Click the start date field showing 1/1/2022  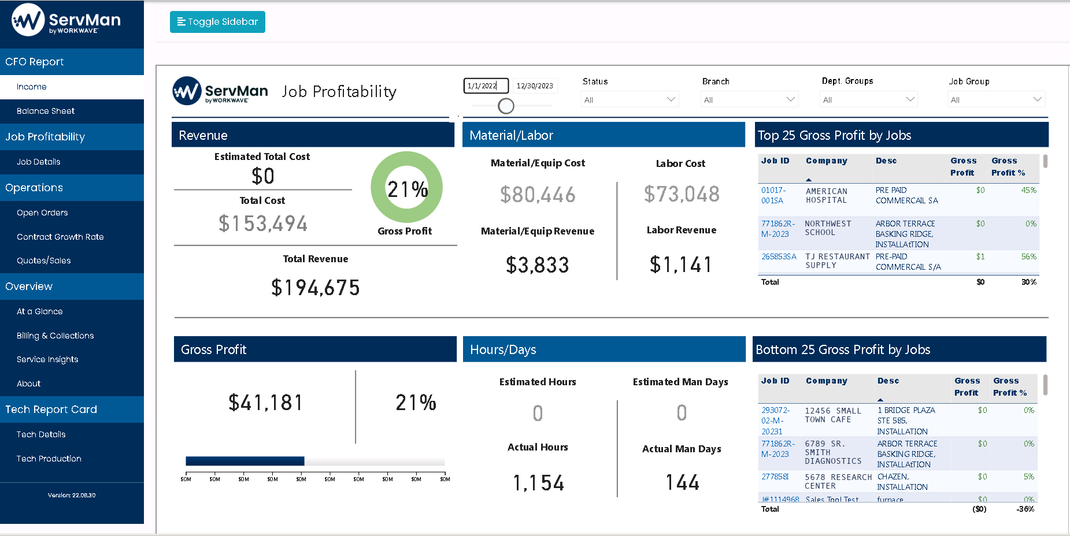(486, 85)
